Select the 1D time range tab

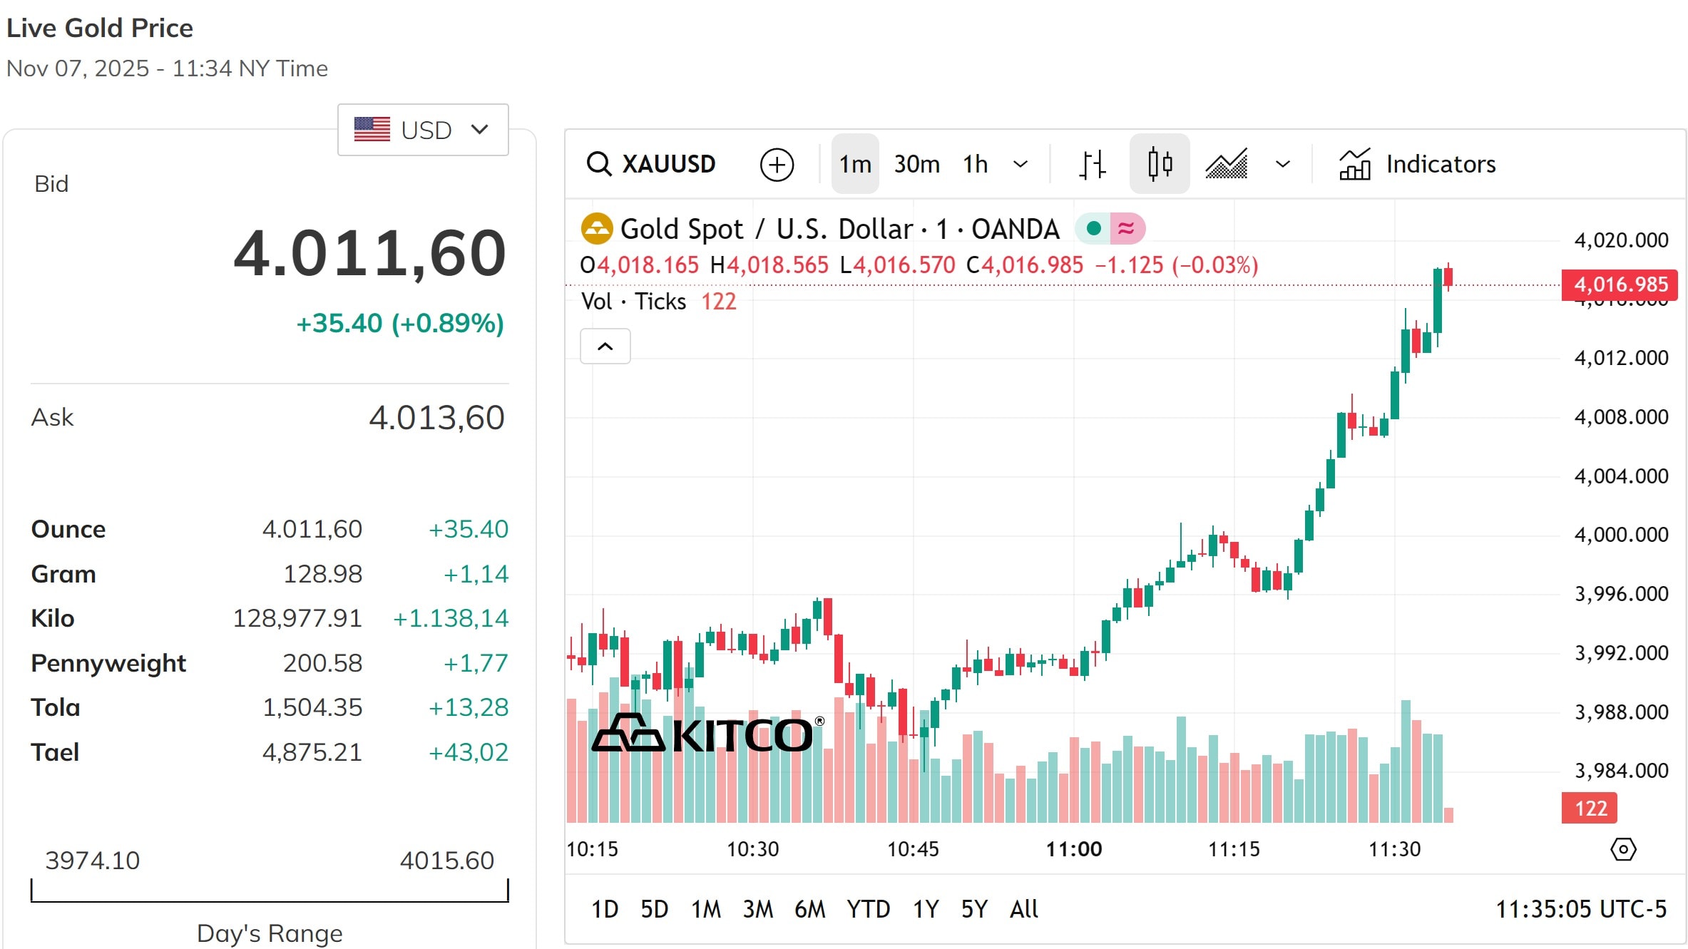click(604, 909)
